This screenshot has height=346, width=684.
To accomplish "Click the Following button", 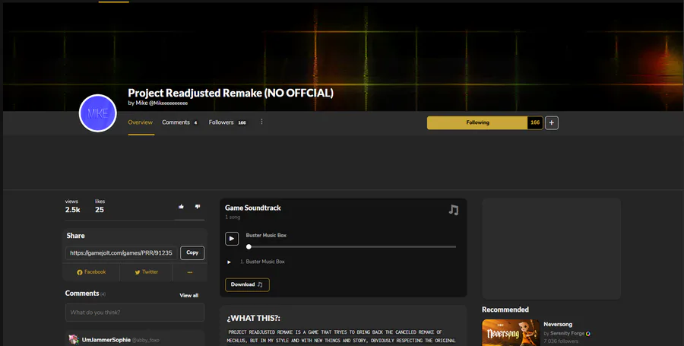I will 477,122.
